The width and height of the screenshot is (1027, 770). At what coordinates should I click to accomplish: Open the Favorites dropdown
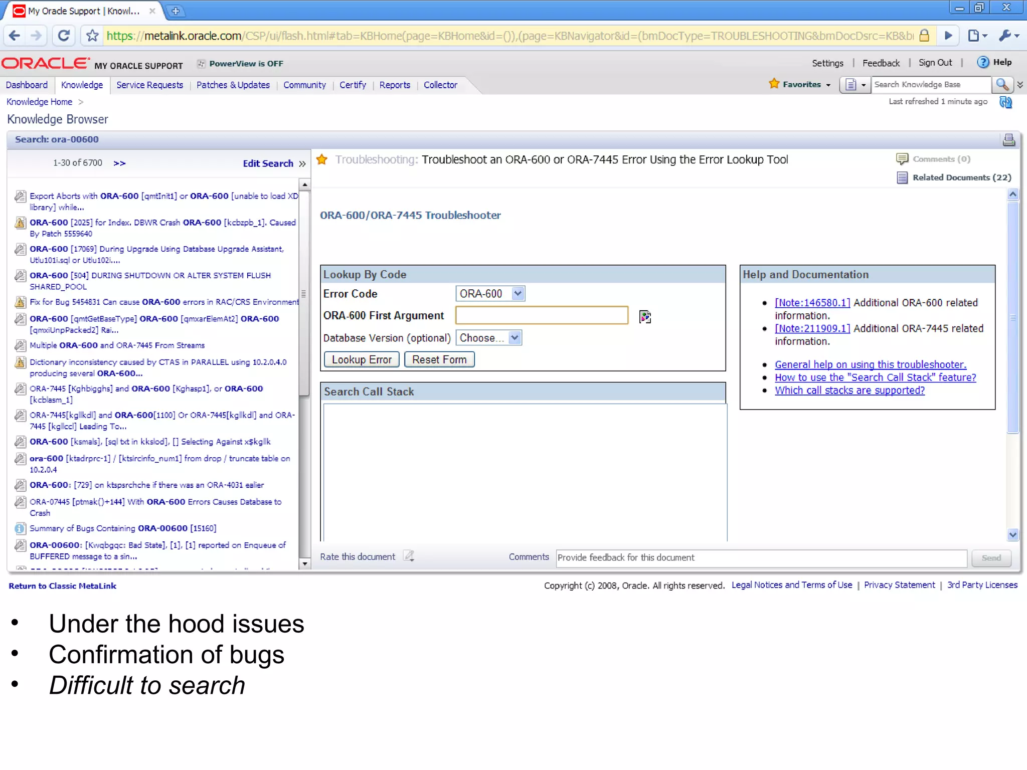coord(800,84)
